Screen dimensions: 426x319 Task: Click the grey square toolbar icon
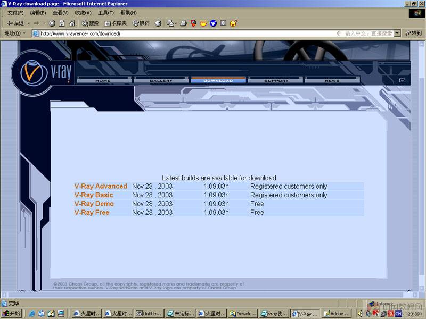tap(223, 23)
